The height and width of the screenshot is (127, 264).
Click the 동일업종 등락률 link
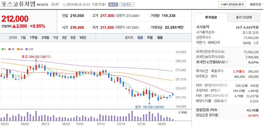207,115
